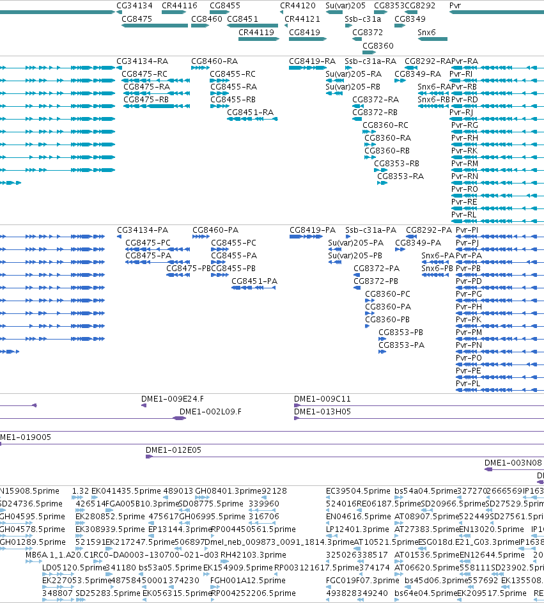Open protein CG8460-PA label
Viewport: 544px width, 603px height.
point(215,230)
